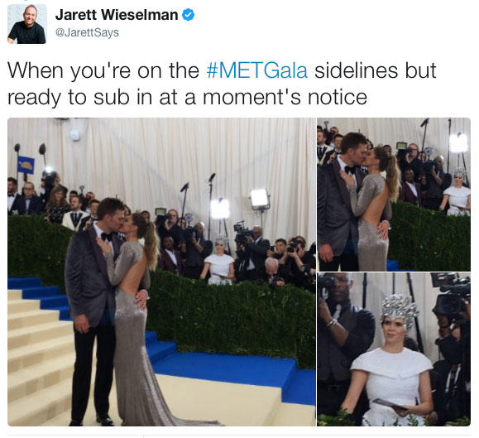
Task: Click the second line "ready to sub in"
Action: click(187, 97)
